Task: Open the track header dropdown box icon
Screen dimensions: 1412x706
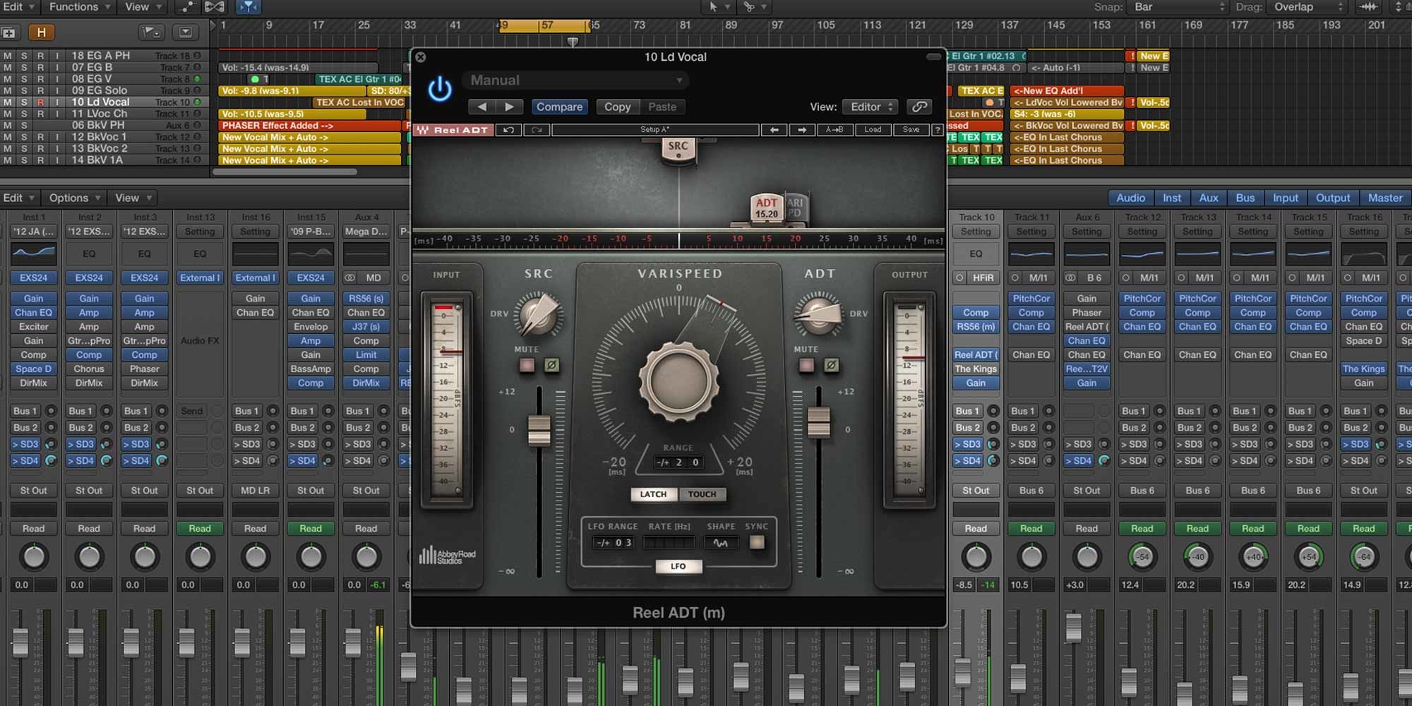Action: [x=185, y=32]
